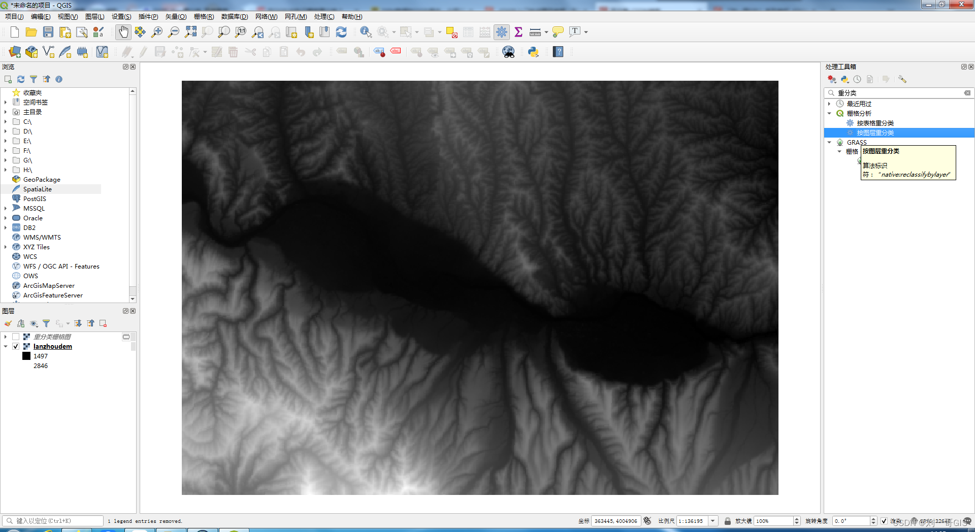
Task: Select the Pan Map hand tool
Action: (123, 32)
